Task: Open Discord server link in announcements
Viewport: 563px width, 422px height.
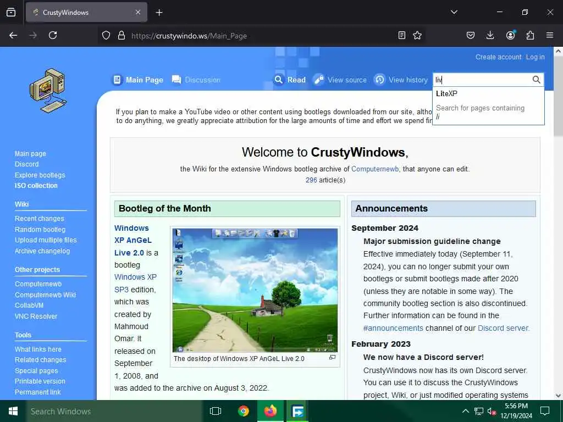Action: point(503,328)
